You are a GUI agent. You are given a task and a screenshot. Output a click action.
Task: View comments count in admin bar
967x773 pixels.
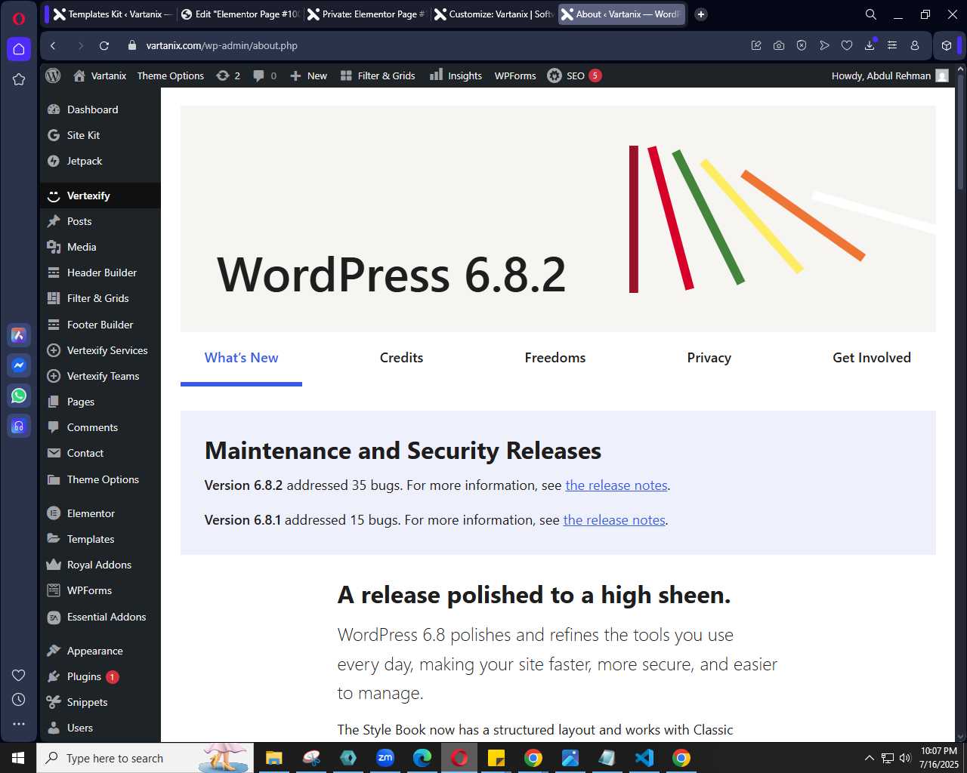(265, 75)
